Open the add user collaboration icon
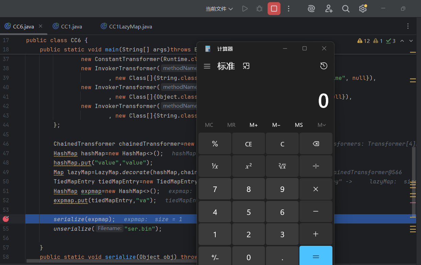The width and height of the screenshot is (421, 265). coord(329,9)
